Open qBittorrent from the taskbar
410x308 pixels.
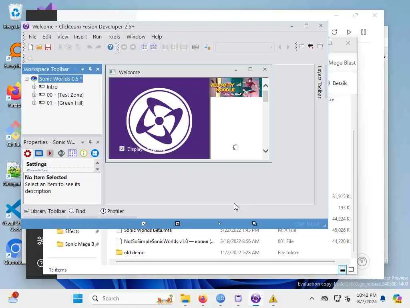(221, 298)
